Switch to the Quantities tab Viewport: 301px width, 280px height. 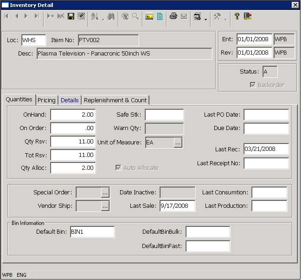tap(19, 100)
